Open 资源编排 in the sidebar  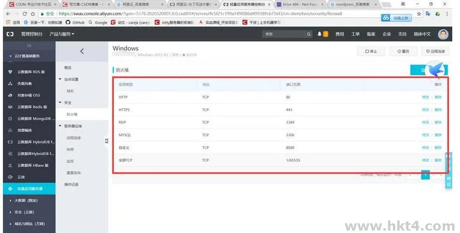24,131
